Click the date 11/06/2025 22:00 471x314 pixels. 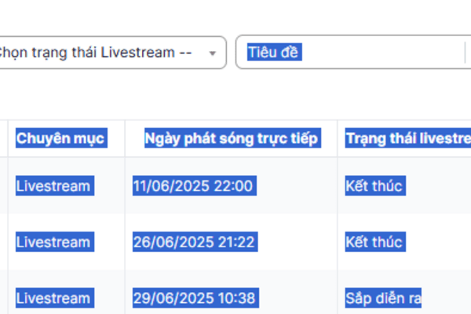193,186
